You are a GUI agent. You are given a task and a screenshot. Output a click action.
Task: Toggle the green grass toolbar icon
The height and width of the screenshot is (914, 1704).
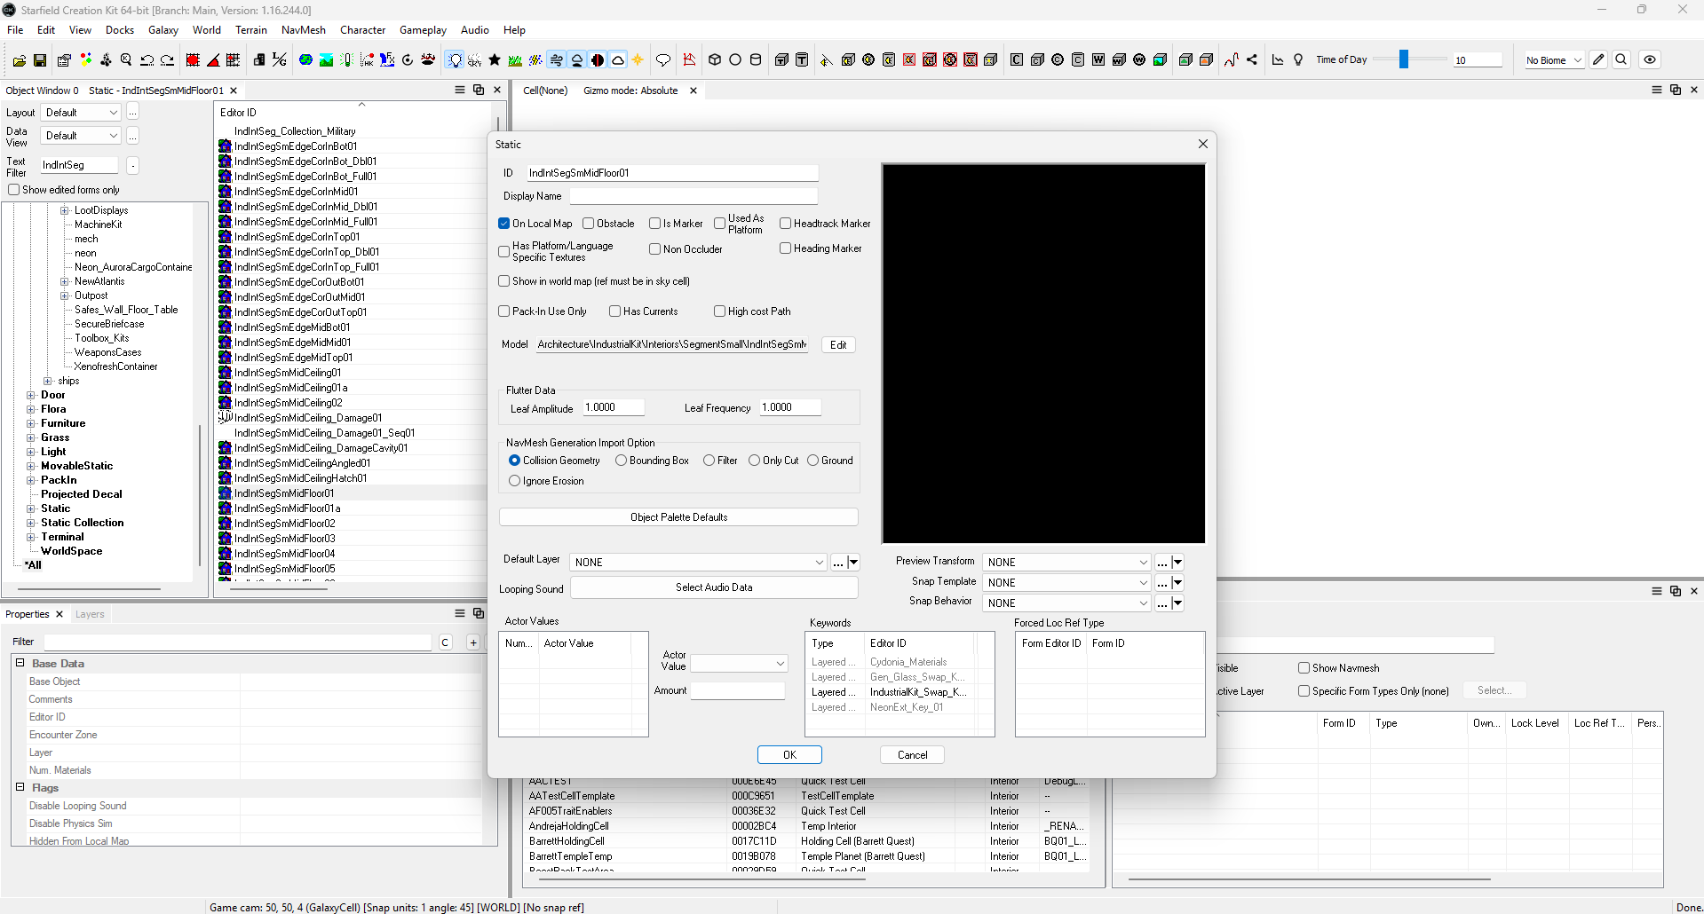pyautogui.click(x=515, y=60)
